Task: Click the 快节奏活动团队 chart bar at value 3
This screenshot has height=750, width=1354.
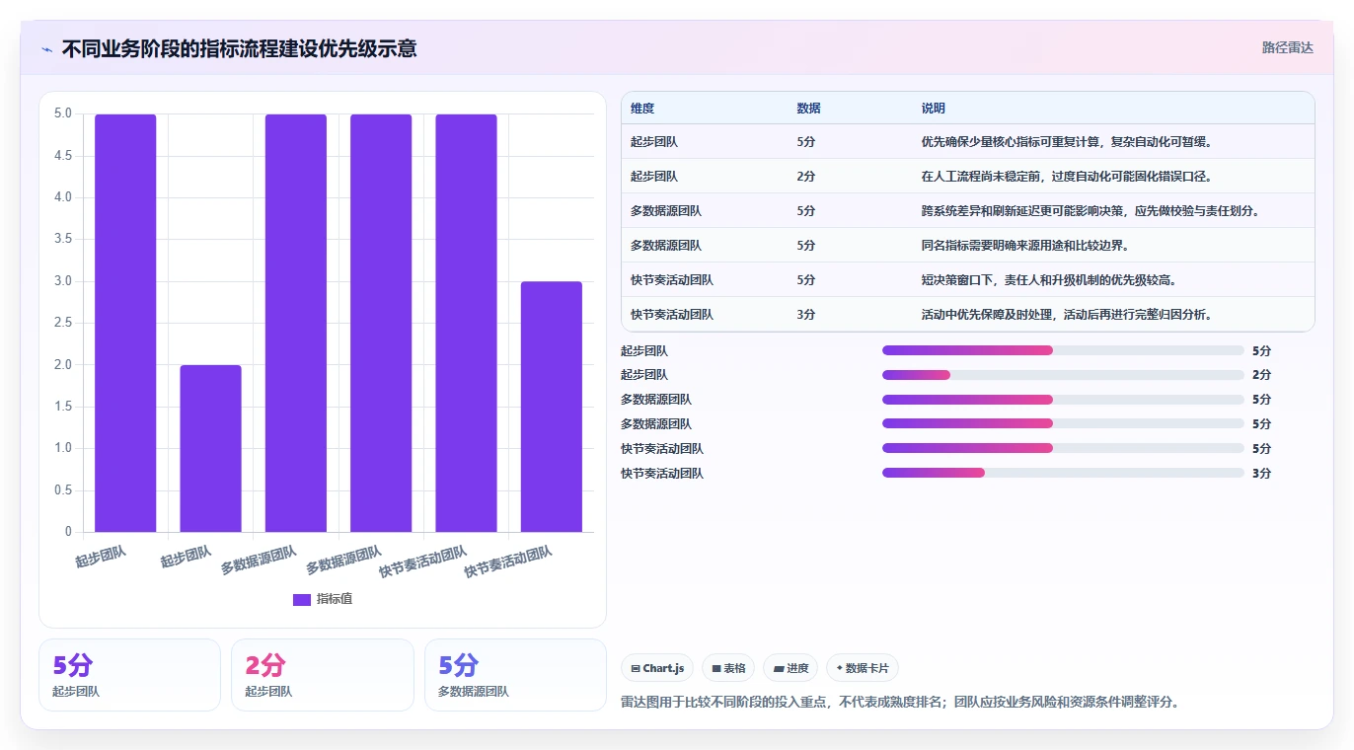Action: point(552,407)
